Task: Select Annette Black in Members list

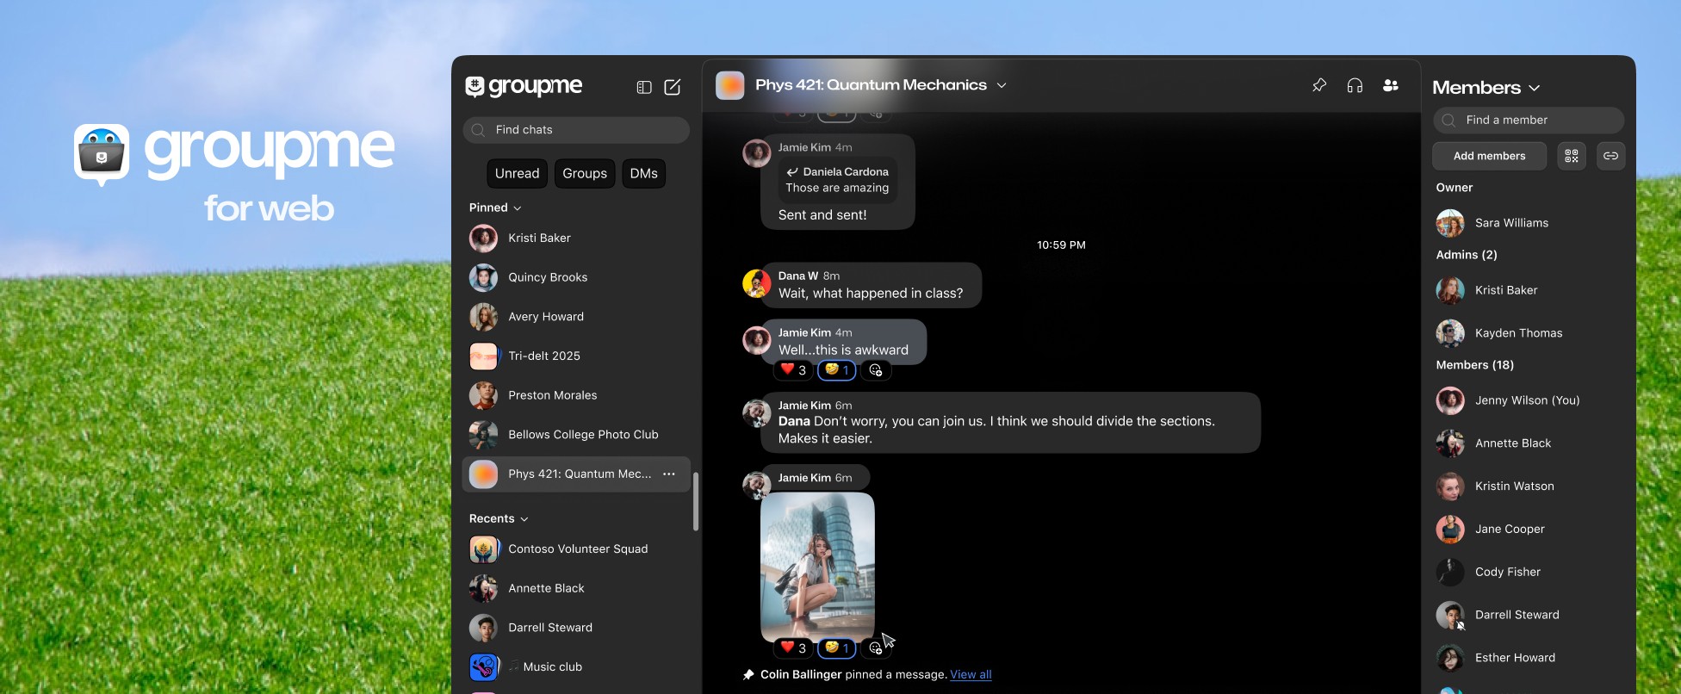Action: point(1529,443)
